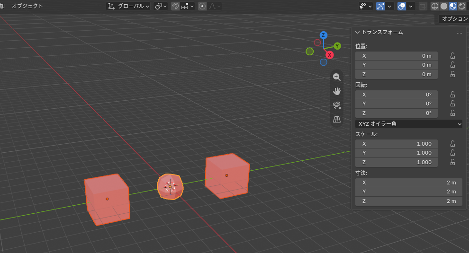Click the negative Y gizmo circle

click(x=309, y=52)
